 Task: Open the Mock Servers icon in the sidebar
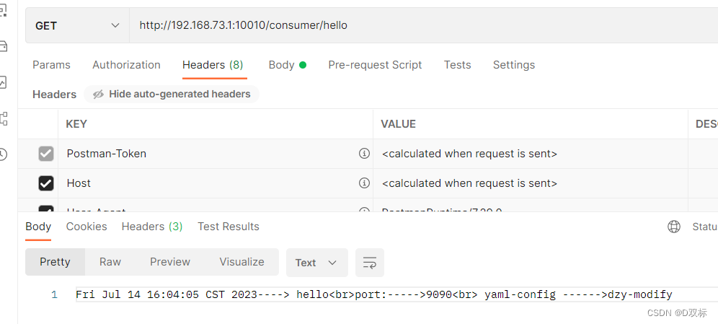tap(3, 46)
